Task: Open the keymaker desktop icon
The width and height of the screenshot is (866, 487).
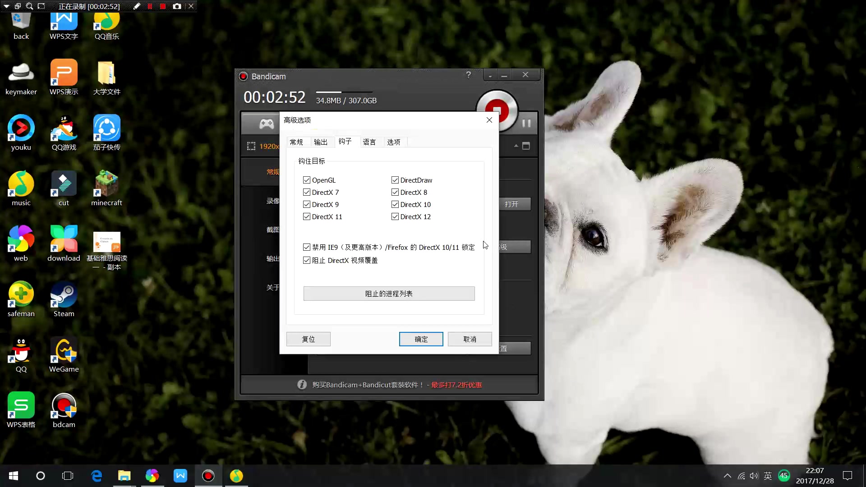Action: [21, 78]
